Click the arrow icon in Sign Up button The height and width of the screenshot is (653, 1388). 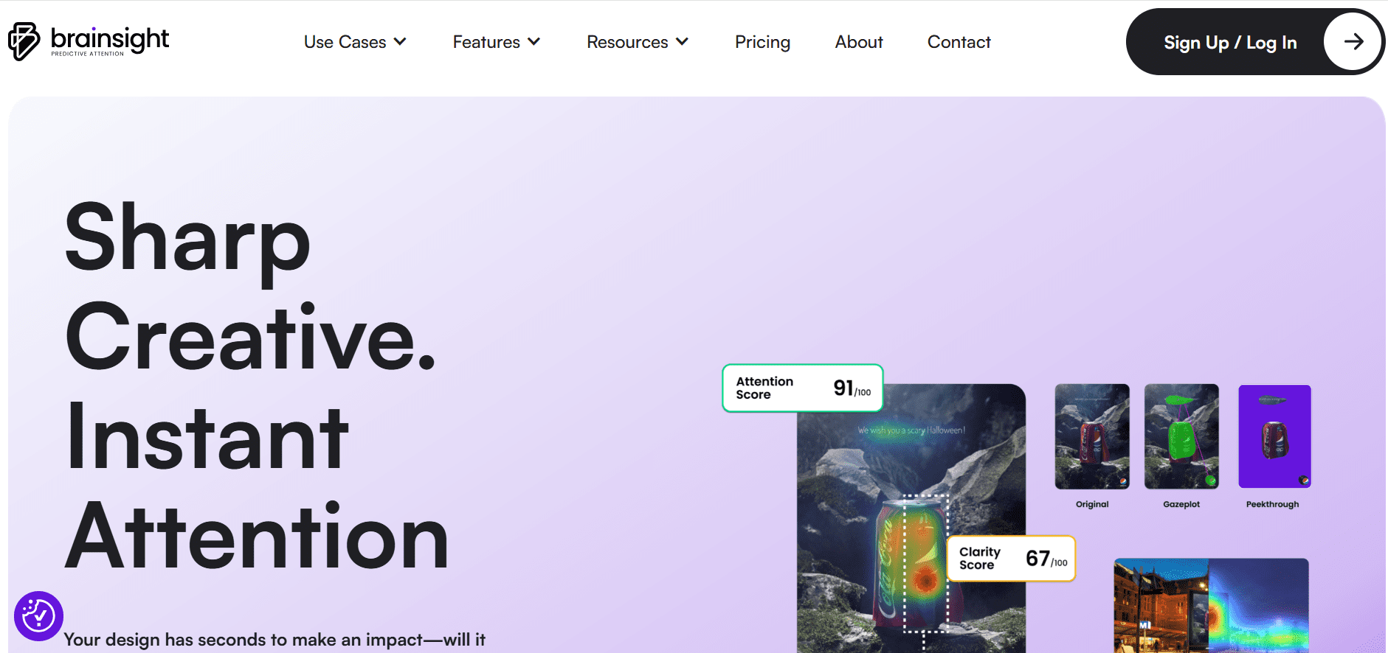pyautogui.click(x=1353, y=42)
